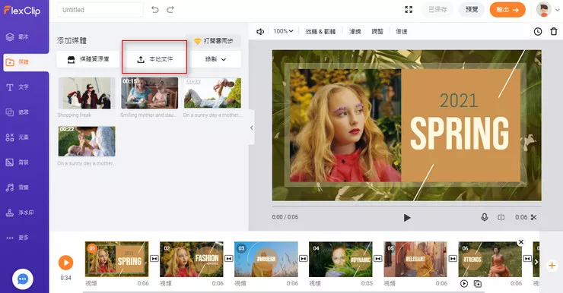Screen dimensions: 563x293
Task: Open the 100% zoom dropdown
Action: (x=283, y=31)
